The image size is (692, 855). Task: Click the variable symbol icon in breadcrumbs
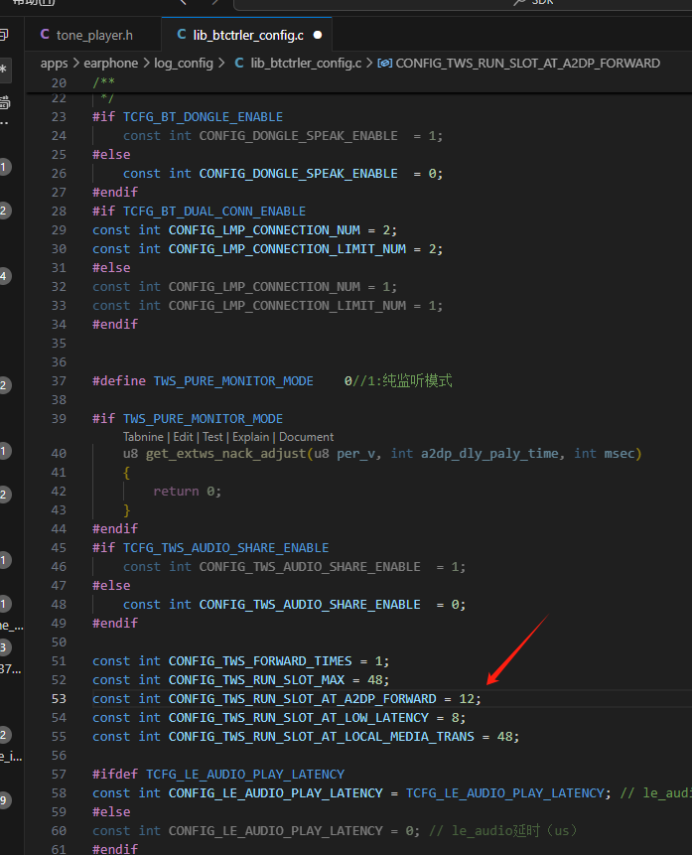(384, 64)
